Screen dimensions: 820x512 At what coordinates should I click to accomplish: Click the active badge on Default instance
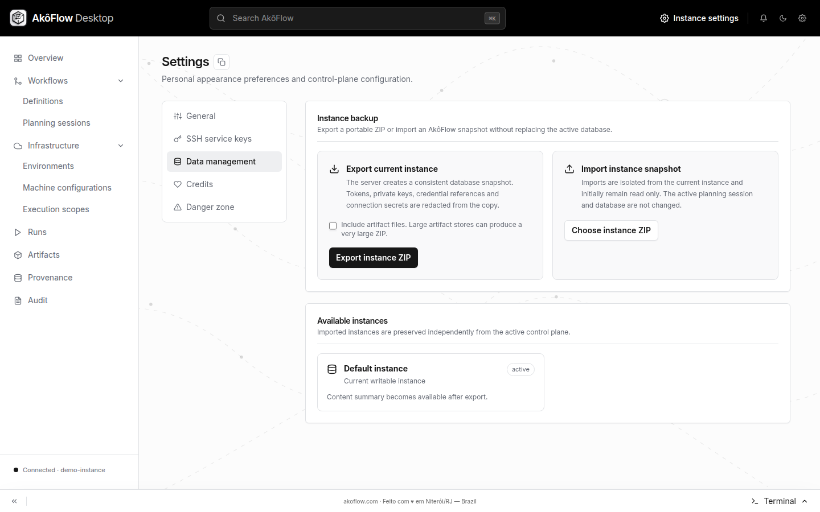click(x=520, y=369)
